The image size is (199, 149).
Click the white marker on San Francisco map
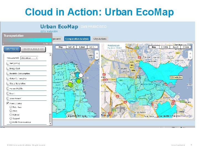81,75
